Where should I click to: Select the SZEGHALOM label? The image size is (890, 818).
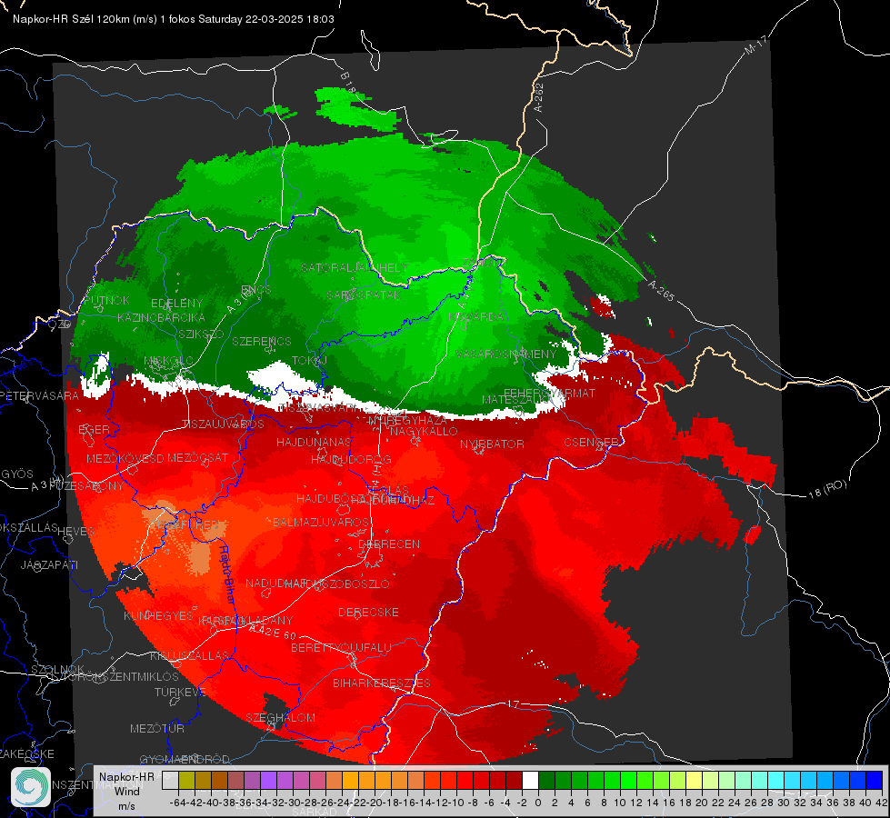click(x=280, y=717)
